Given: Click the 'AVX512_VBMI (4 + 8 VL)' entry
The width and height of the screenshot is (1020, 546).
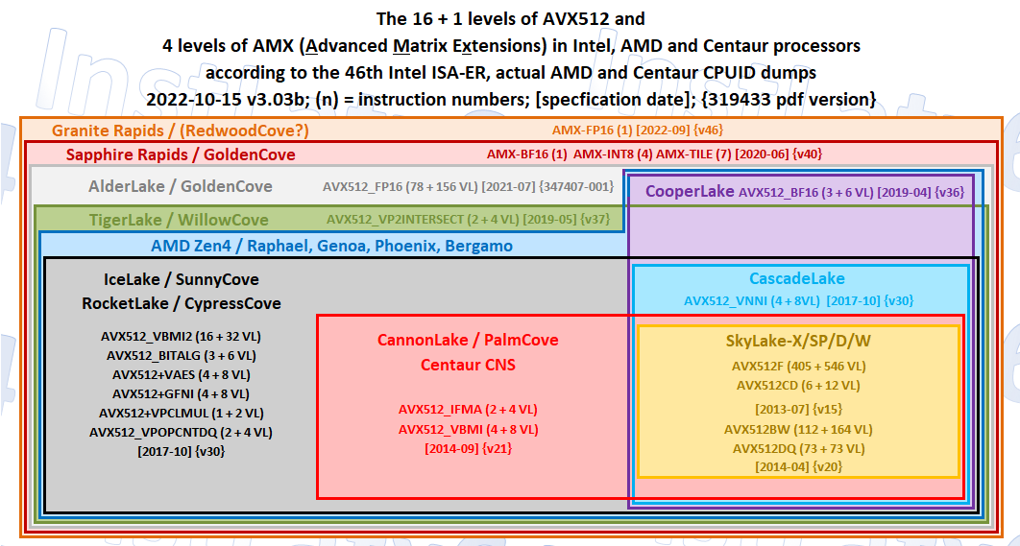Looking at the screenshot, I should click(469, 429).
